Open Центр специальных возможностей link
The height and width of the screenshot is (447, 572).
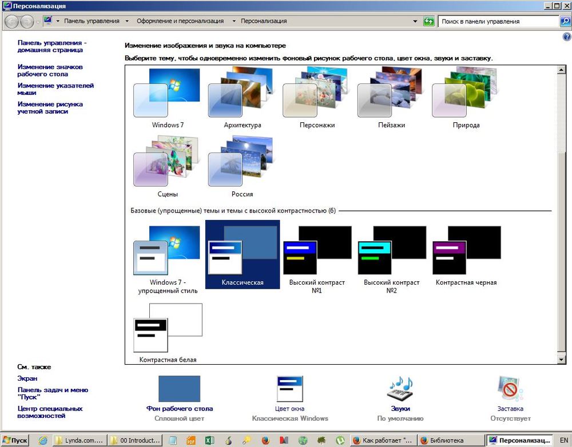(x=50, y=412)
